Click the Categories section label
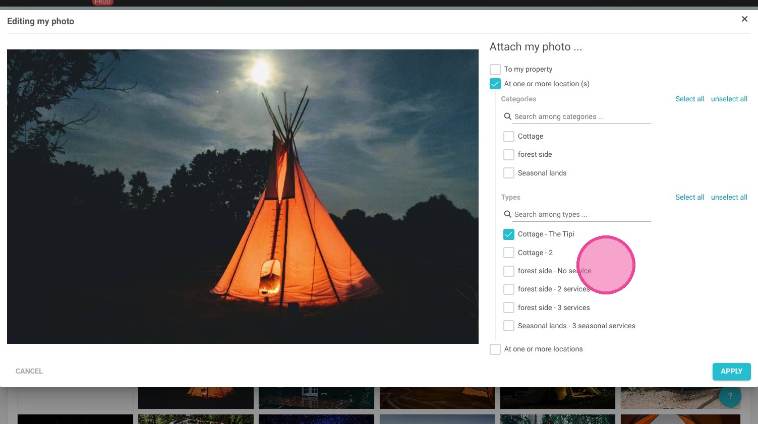Screen dimensions: 758x424 pyautogui.click(x=518, y=99)
